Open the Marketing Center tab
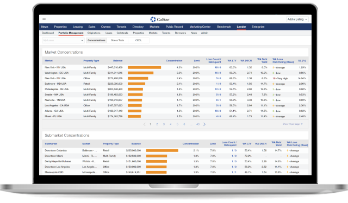Screen dimensions: 348x203 pyautogui.click(x=200, y=27)
